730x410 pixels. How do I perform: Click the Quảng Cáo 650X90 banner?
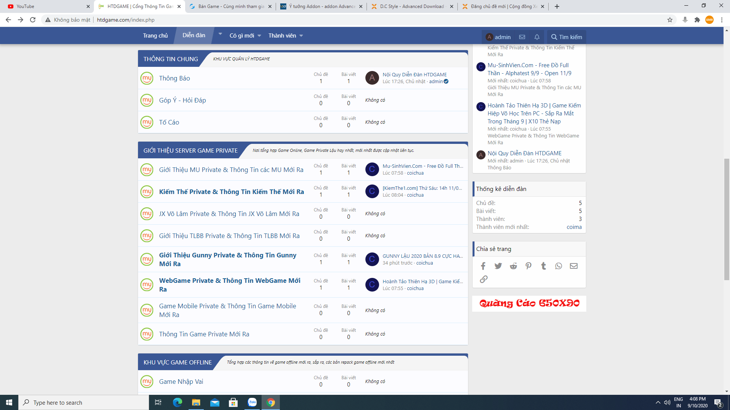(529, 304)
